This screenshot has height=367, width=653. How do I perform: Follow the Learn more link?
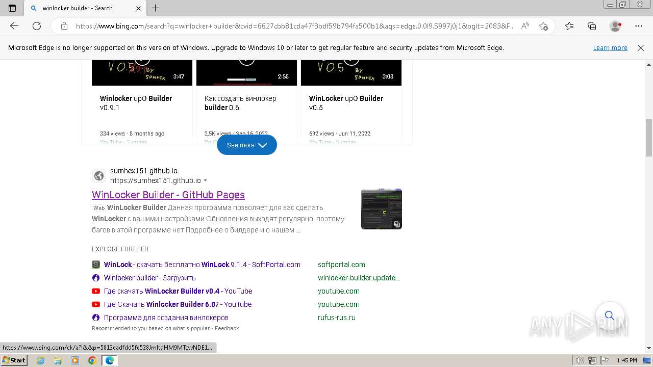[610, 47]
